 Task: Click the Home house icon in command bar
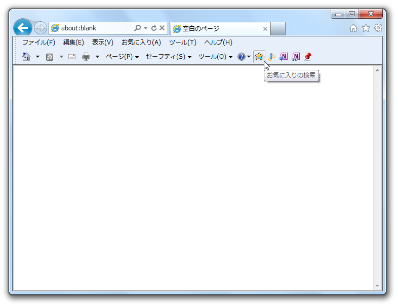pos(26,57)
